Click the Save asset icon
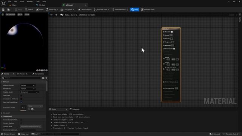This screenshot has height=136, width=242. tap(3, 9)
